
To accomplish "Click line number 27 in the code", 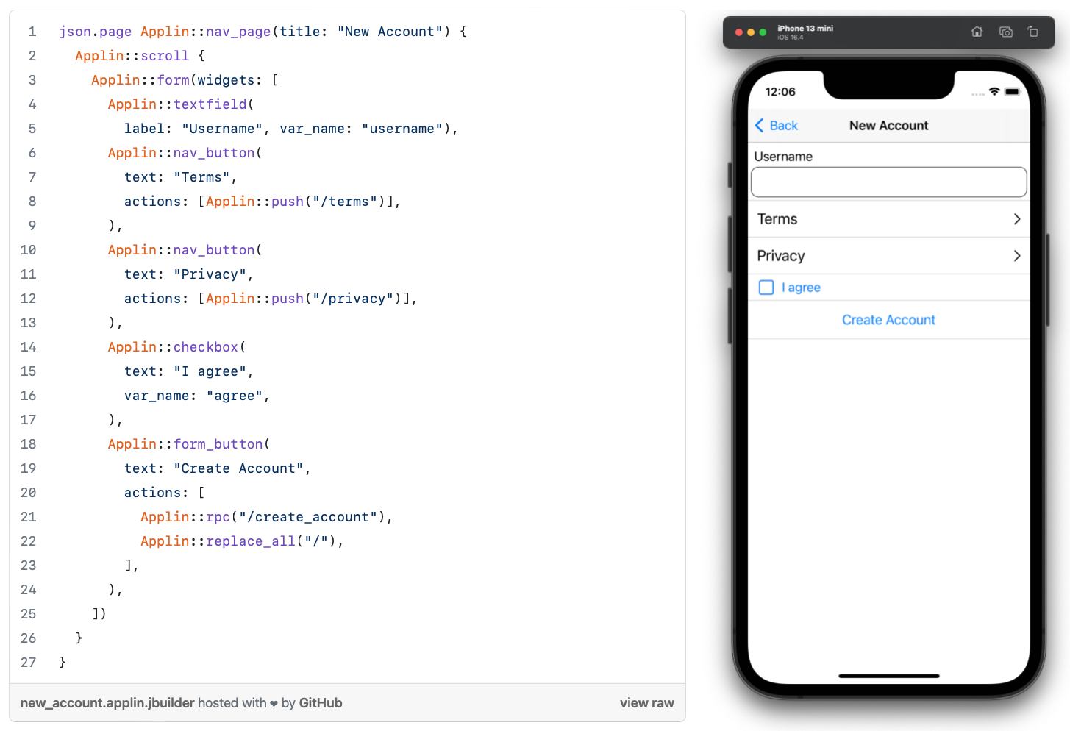I will (x=28, y=663).
